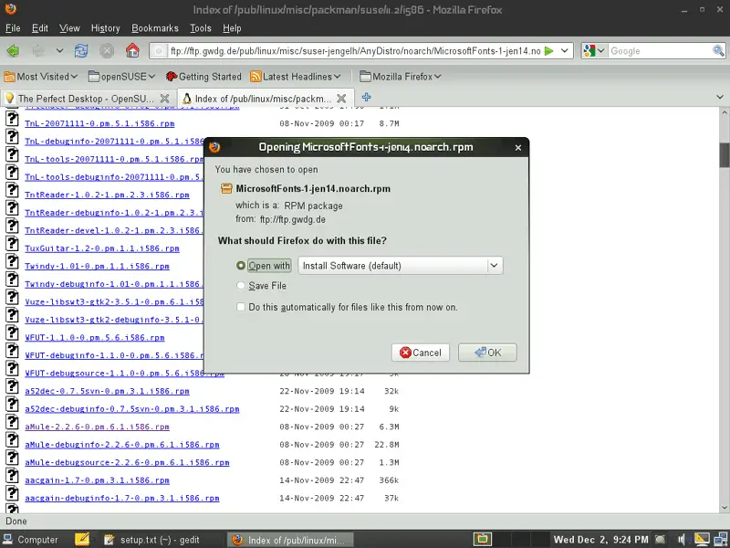Click the page identity icon in the address bar
Viewport: 730px width, 548px height.
(x=158, y=51)
